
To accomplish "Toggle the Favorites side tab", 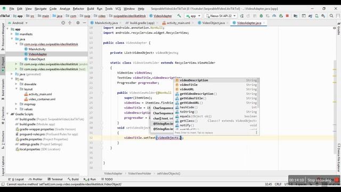I will (3, 115).
